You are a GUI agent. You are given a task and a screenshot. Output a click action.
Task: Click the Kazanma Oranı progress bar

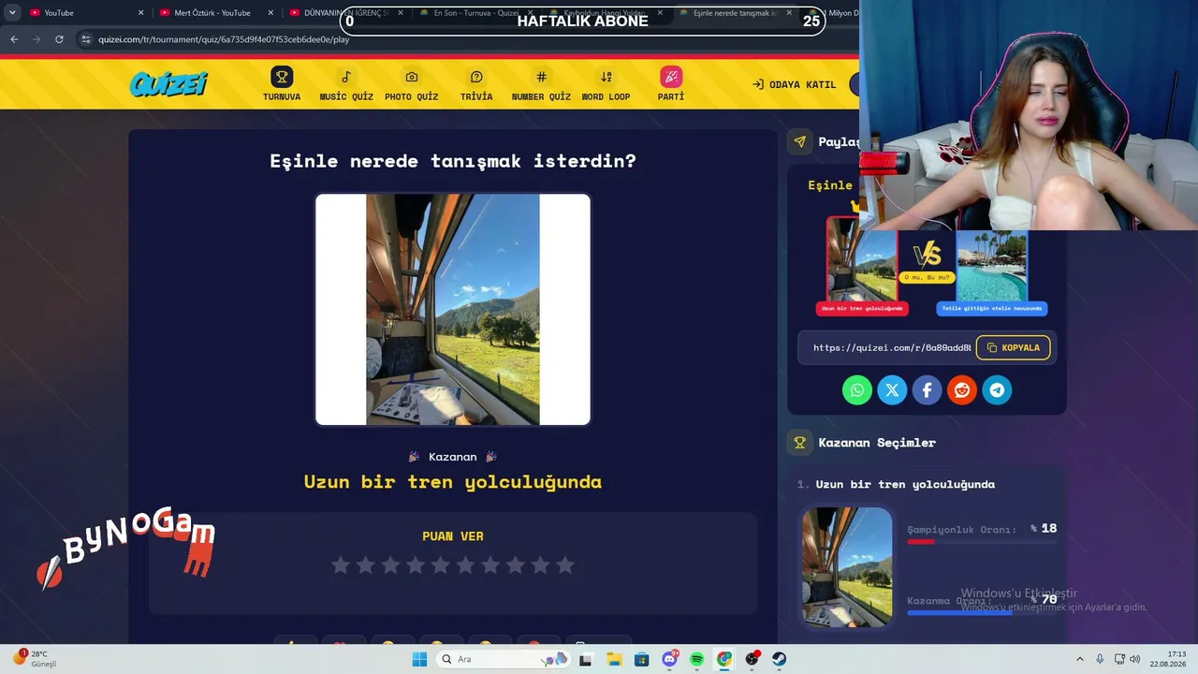[982, 613]
